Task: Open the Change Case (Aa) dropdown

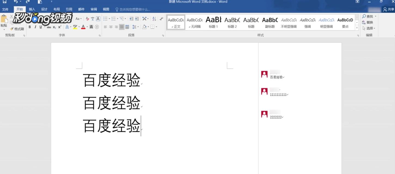Action: click(78, 19)
